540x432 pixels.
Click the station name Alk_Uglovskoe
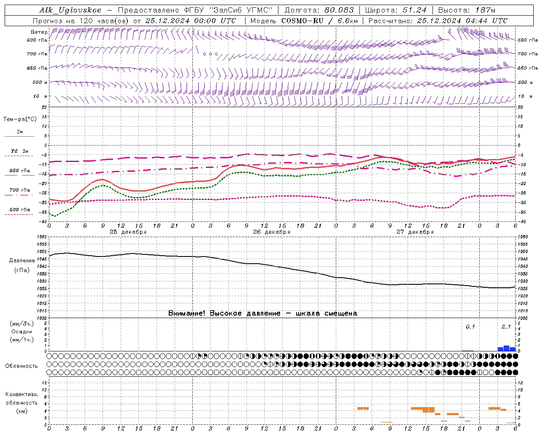70,10
